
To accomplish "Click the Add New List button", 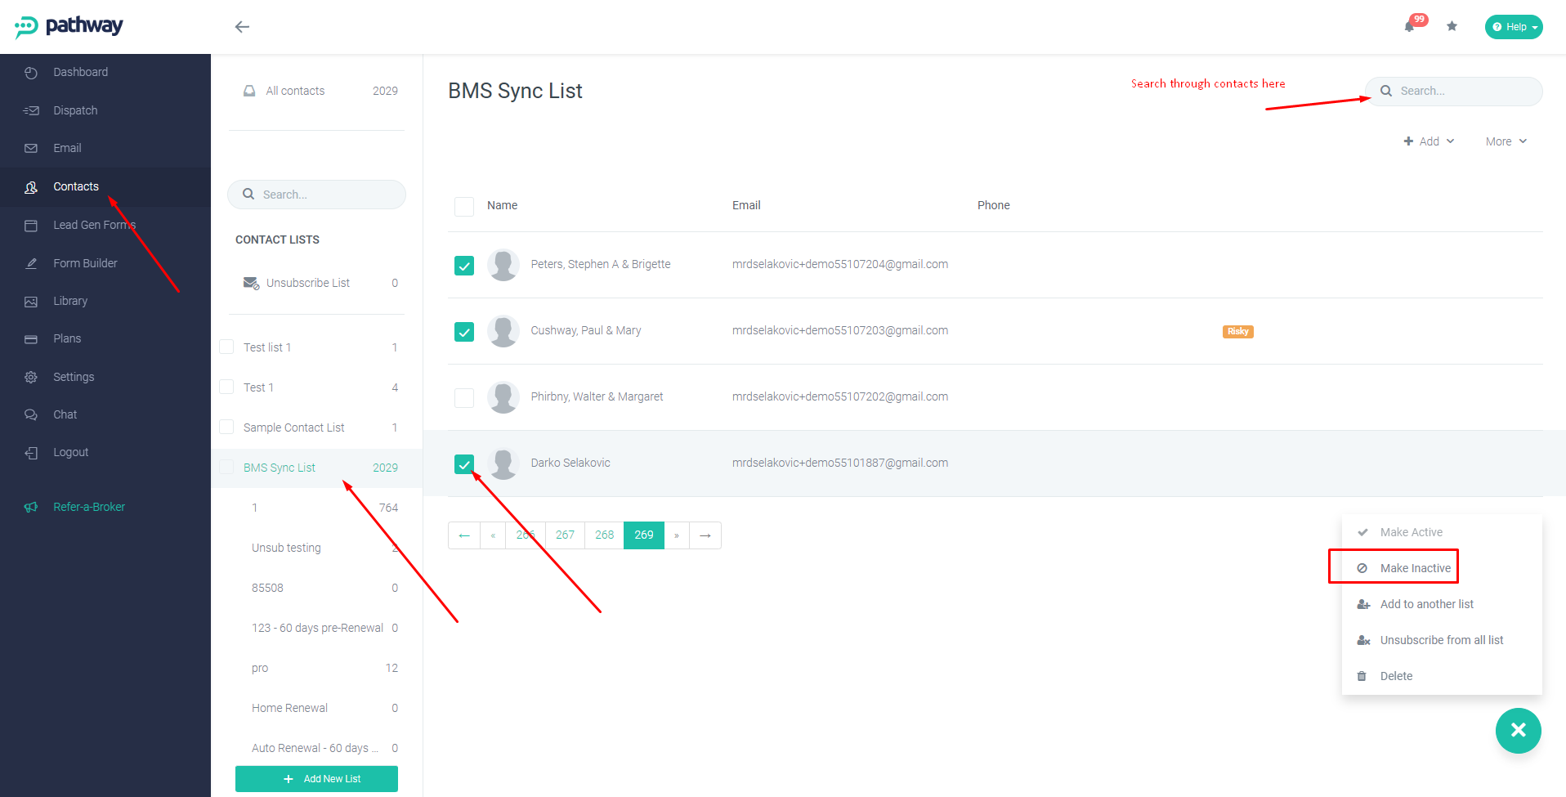I will tap(316, 779).
